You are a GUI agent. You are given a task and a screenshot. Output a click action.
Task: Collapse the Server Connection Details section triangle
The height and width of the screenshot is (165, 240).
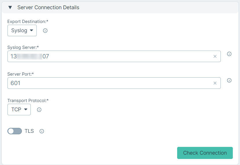[10, 7]
